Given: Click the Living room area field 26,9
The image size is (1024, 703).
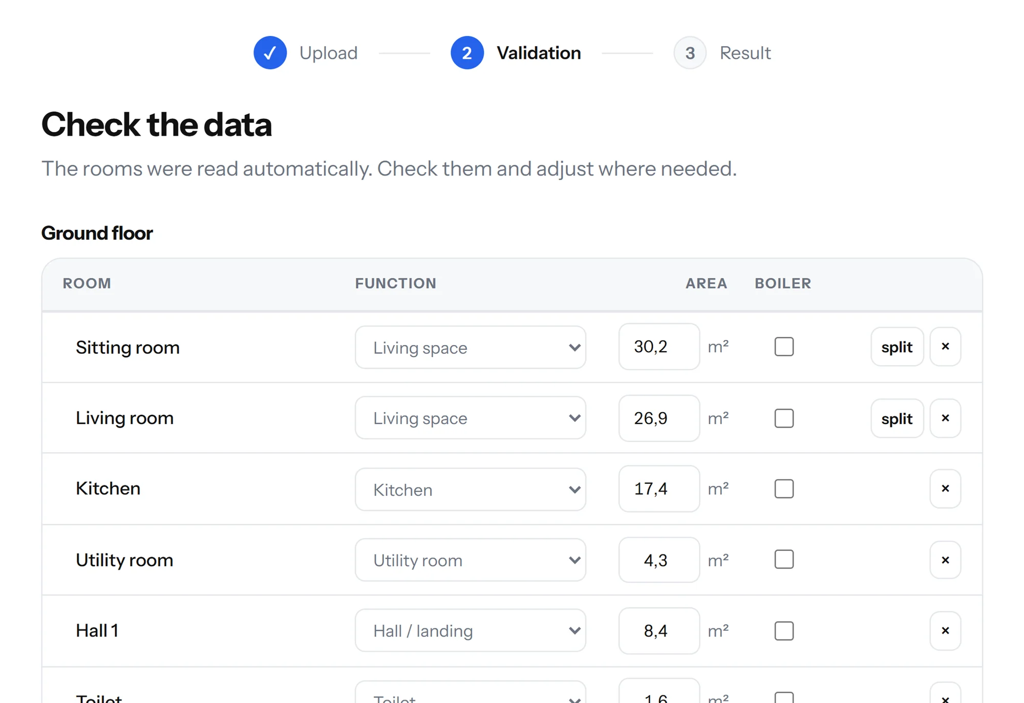Looking at the screenshot, I should 659,418.
